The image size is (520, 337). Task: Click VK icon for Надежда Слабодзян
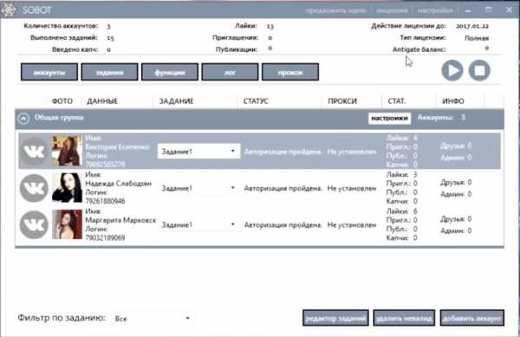34,188
